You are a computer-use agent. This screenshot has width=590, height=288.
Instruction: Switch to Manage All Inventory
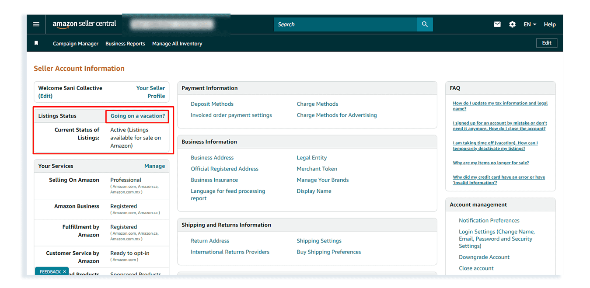coord(177,44)
